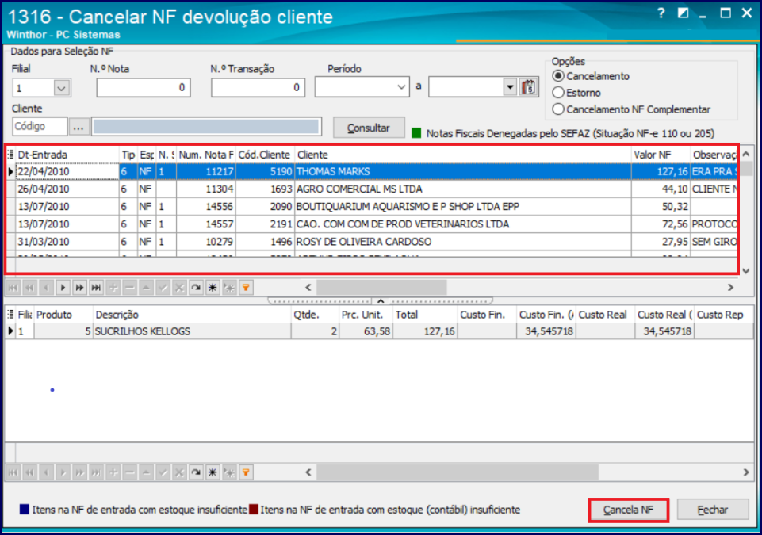Select row AGRO COMERCIAL MS LTDA
Screen dimensions: 762x535
373,189
